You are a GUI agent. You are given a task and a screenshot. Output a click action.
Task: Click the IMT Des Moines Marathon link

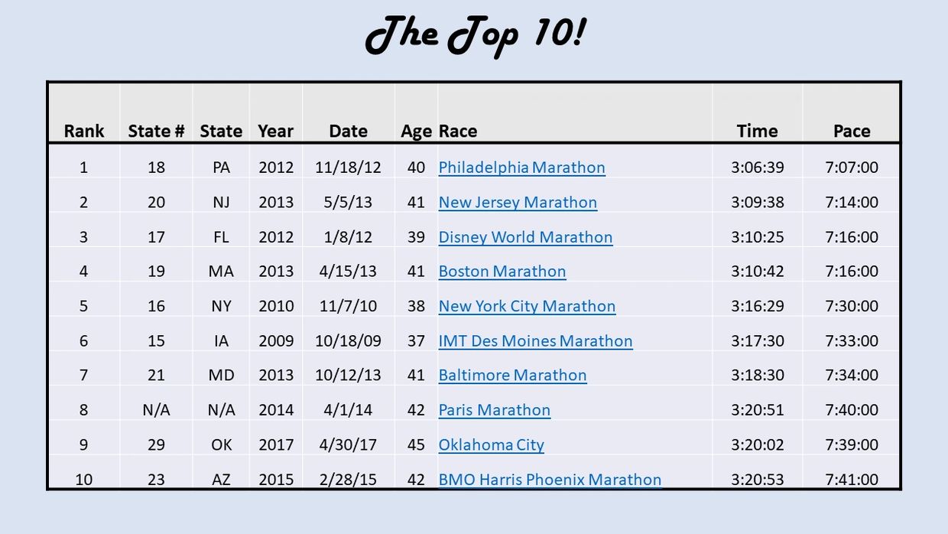click(535, 341)
